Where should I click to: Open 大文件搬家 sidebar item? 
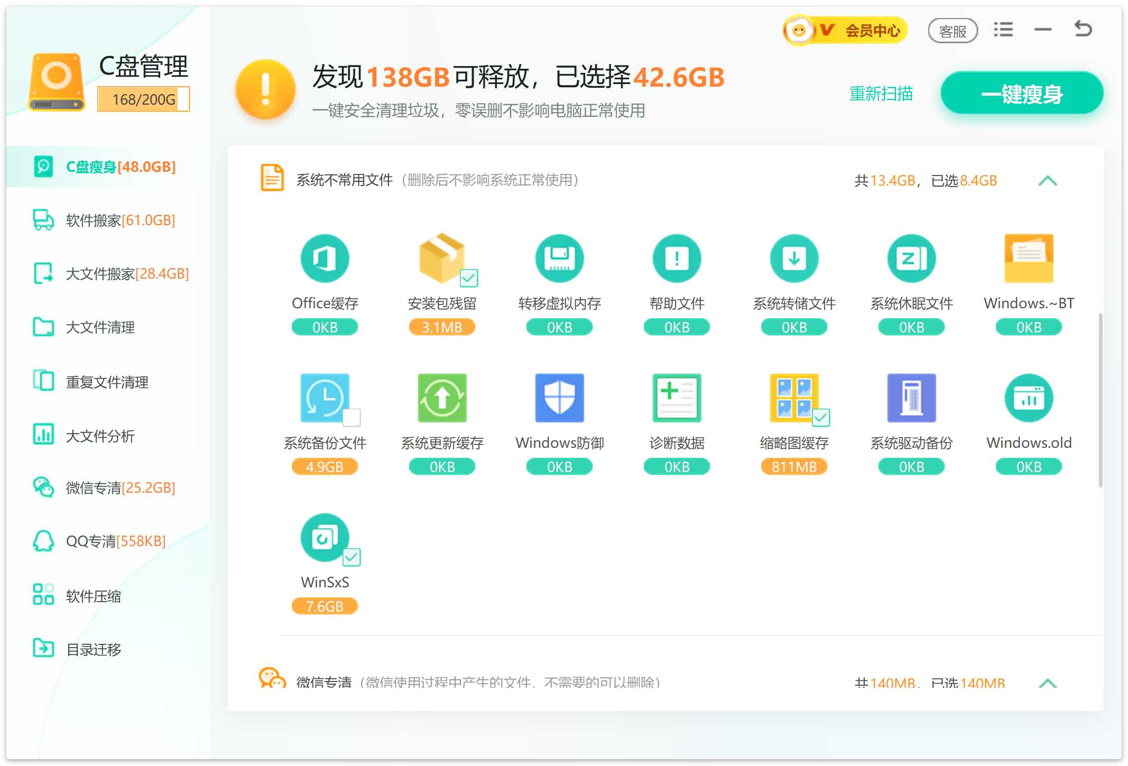click(108, 273)
